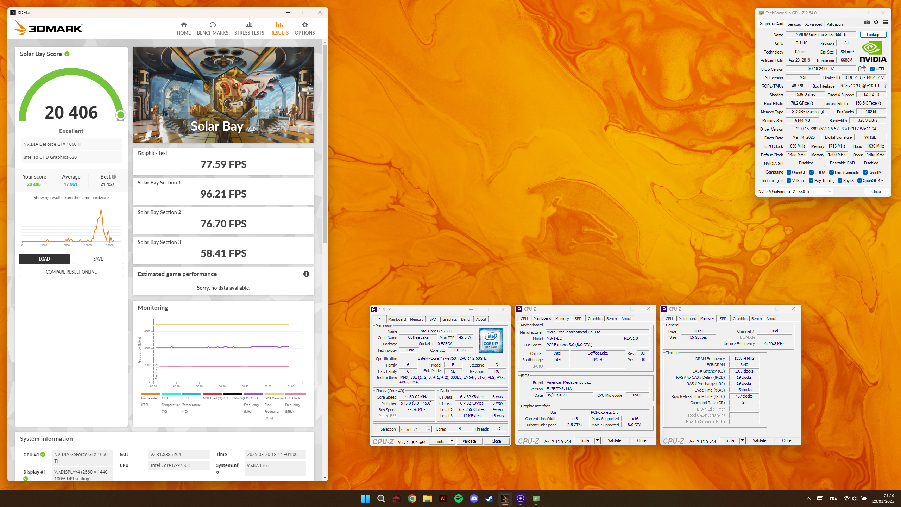
Task: Take a screenshot with GPU-Z camera icon
Action: point(867,23)
